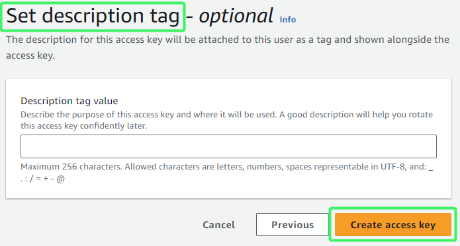The width and height of the screenshot is (460, 246).
Task: Click the 'this access key confidently later.' helper line
Action: [x=83, y=126]
